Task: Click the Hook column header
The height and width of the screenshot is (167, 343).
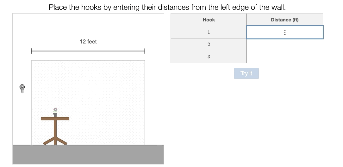Action: point(209,20)
